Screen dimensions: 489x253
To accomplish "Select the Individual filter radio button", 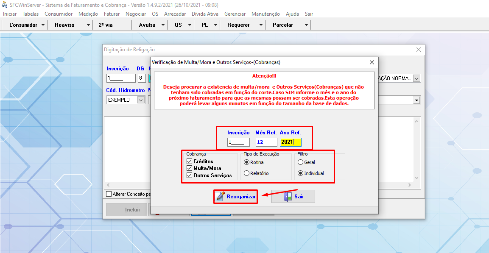I will point(301,173).
